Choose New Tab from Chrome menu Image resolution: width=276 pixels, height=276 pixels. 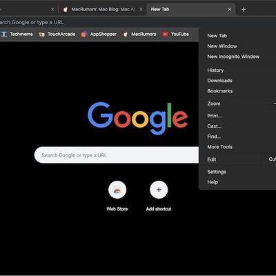237,36
